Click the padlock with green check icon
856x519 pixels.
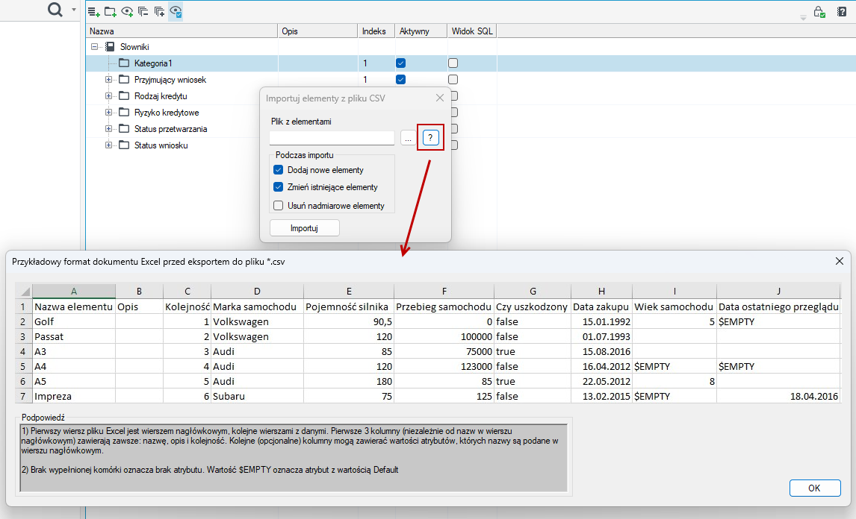(819, 11)
